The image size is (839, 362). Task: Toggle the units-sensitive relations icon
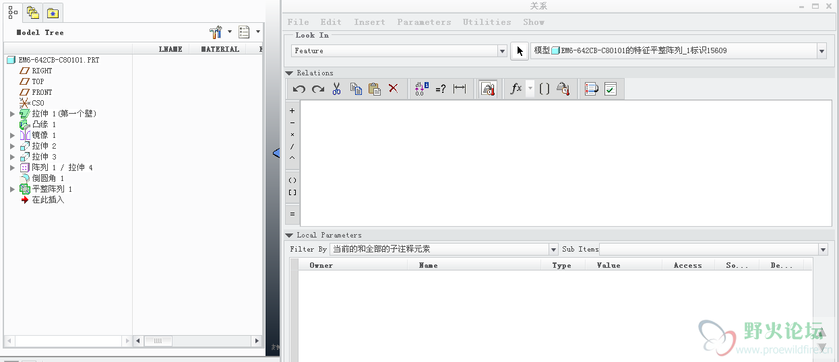tap(488, 89)
